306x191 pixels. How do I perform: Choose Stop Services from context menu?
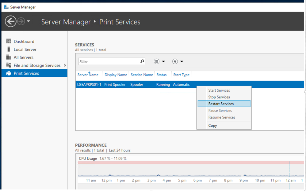224,97
